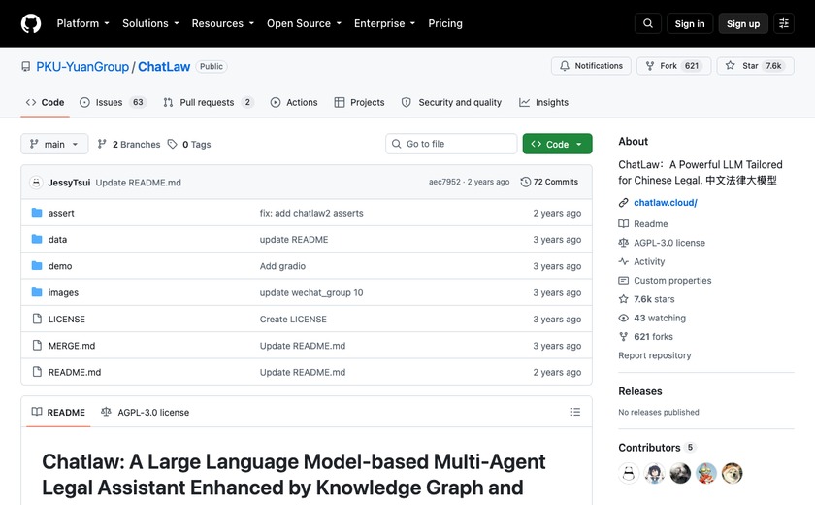
Task: Open commit 'fix: add chatlaw2 asserts'
Action: 311,213
